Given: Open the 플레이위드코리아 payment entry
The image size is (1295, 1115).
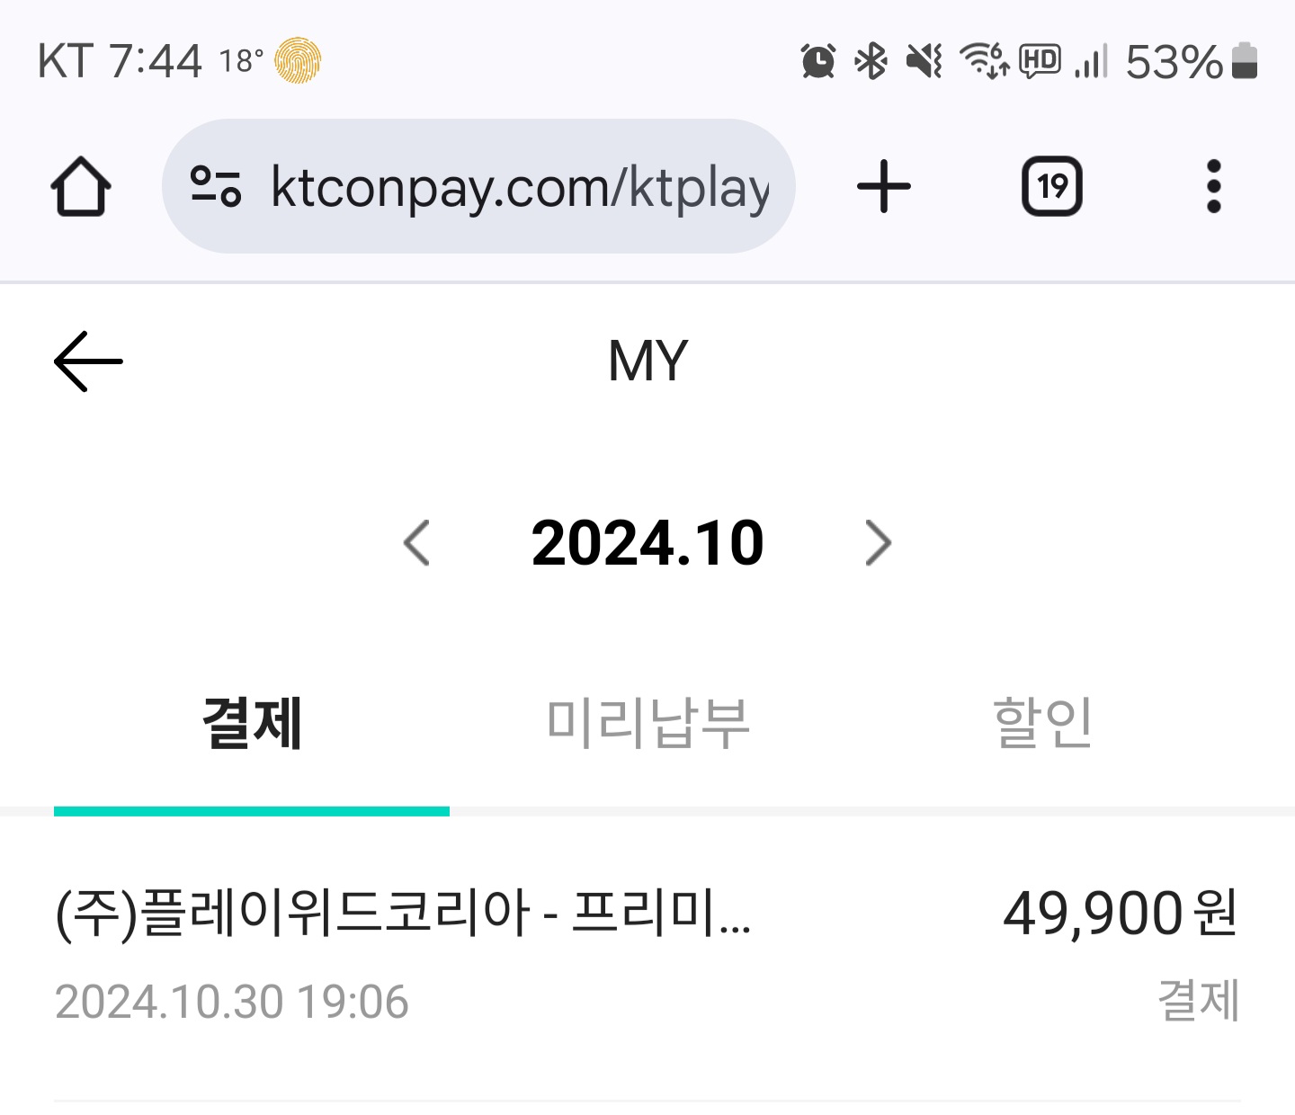Looking at the screenshot, I should pos(403,914).
